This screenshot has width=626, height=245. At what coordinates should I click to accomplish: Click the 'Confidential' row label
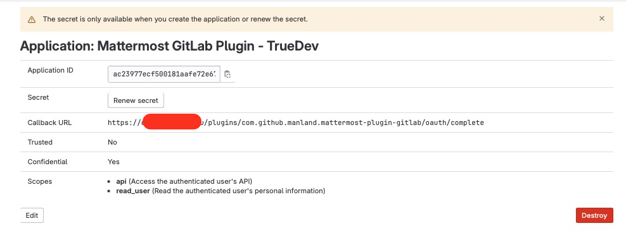pos(48,162)
